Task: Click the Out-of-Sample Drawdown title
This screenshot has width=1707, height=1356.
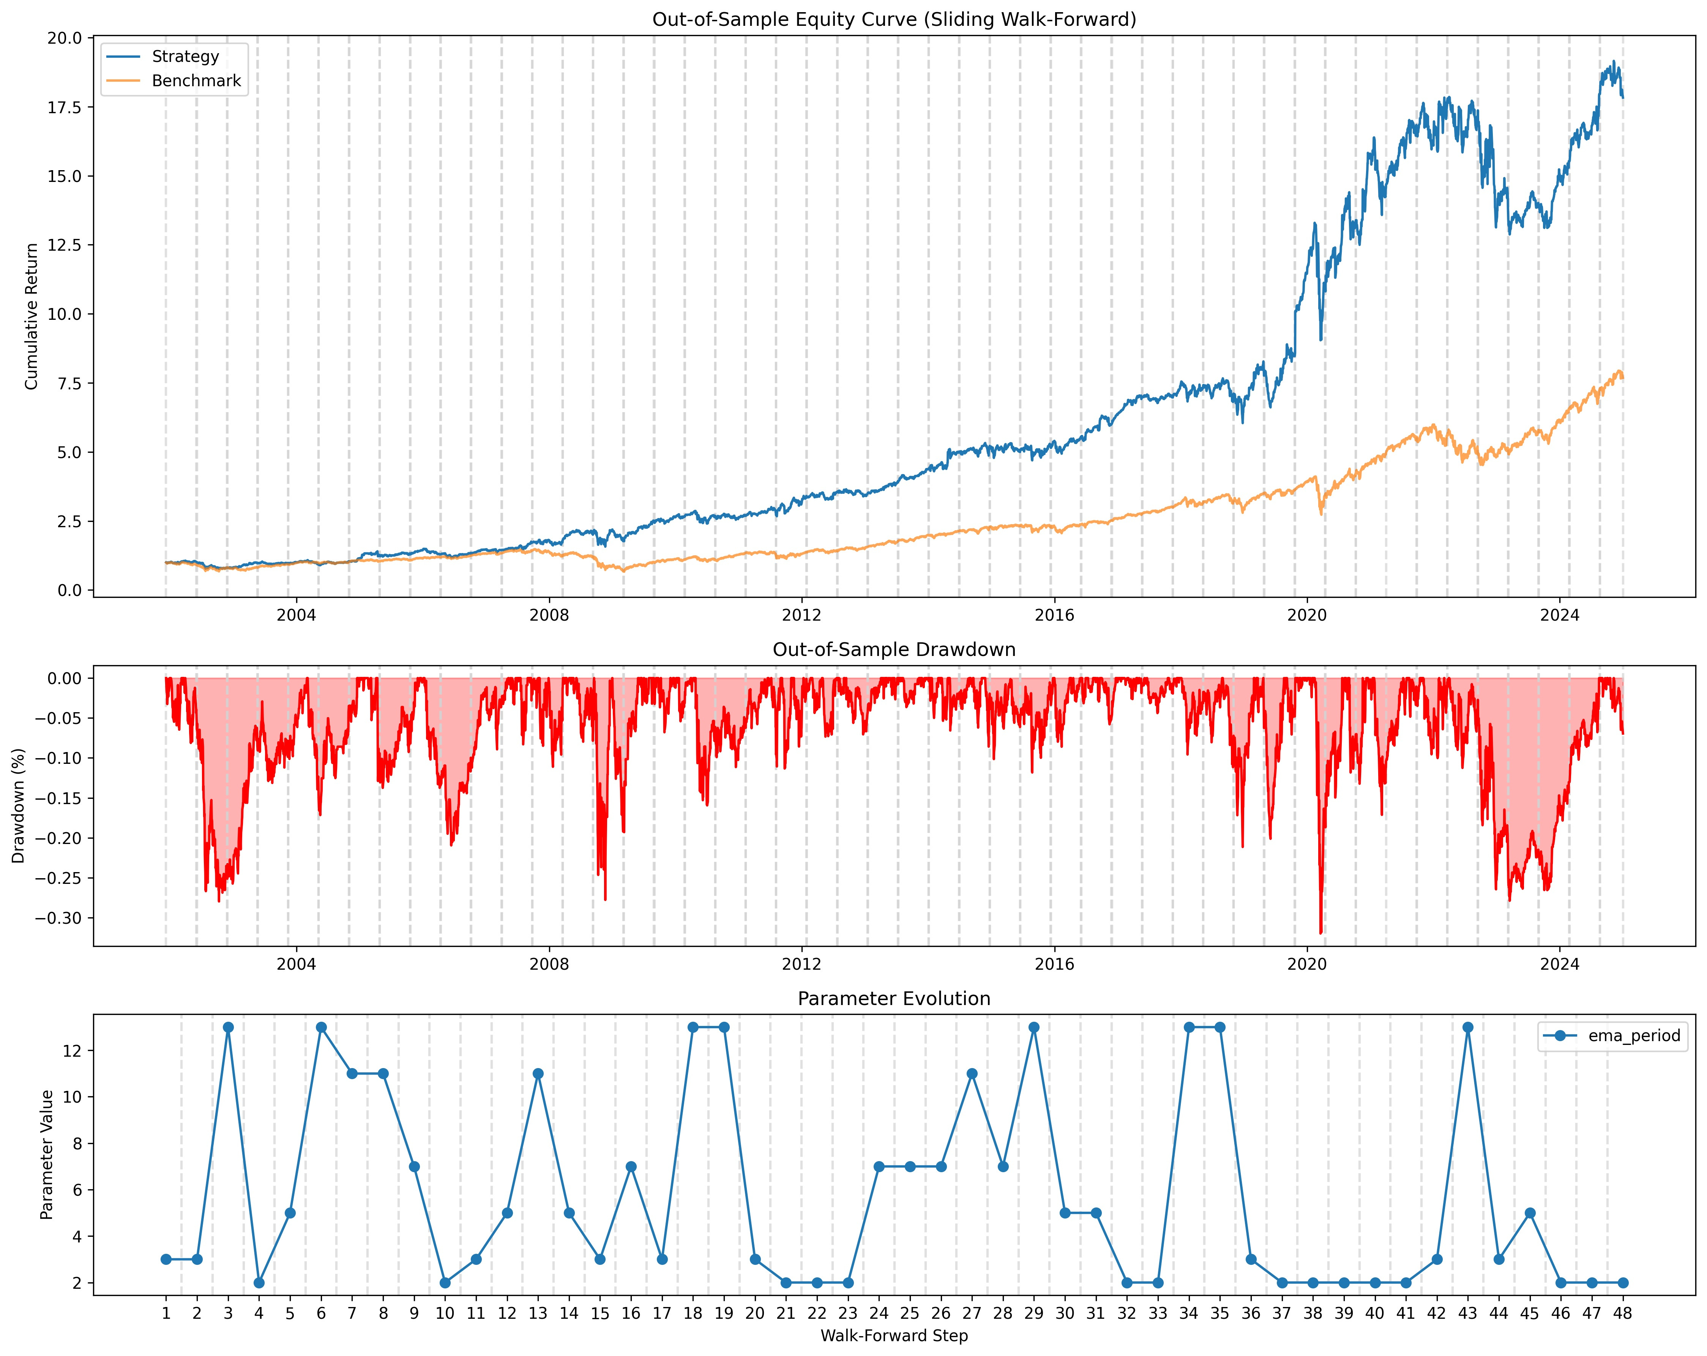Action: pos(894,650)
